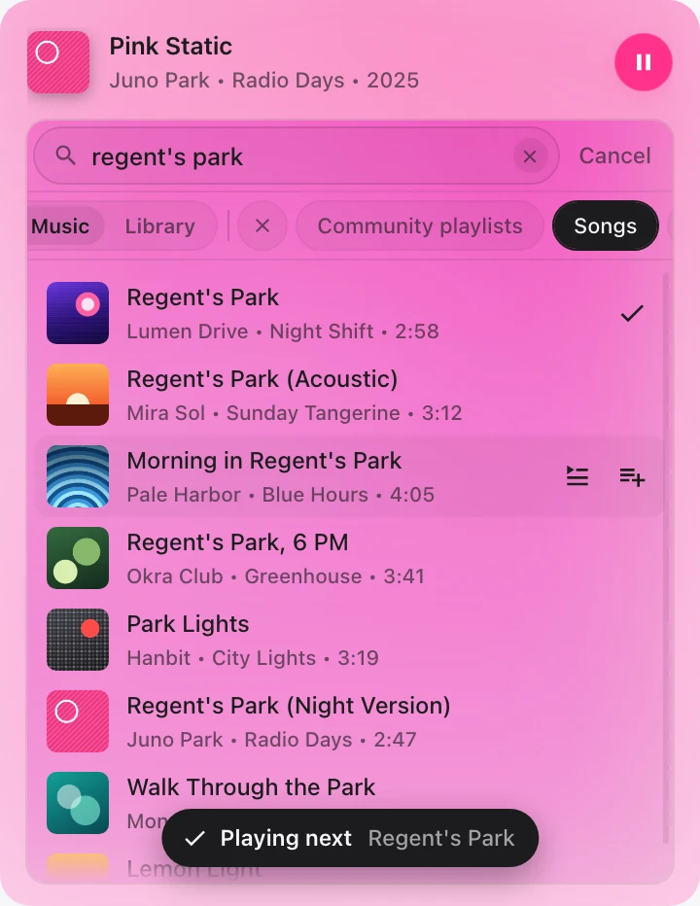Viewport: 700px width, 906px height.
Task: Select the Regent's Park song title
Action: 203,297
